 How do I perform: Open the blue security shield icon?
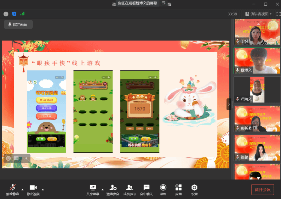click(x=14, y=14)
